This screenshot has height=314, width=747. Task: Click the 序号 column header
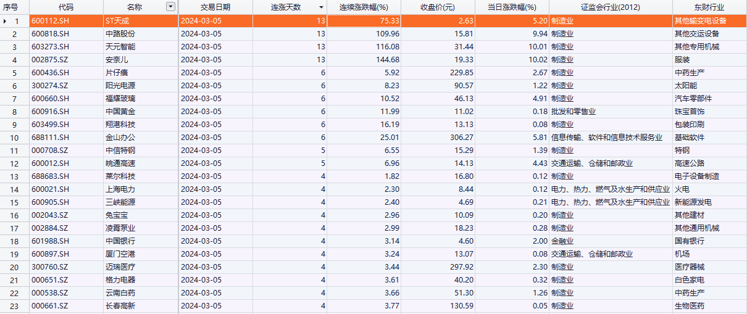pos(14,7)
